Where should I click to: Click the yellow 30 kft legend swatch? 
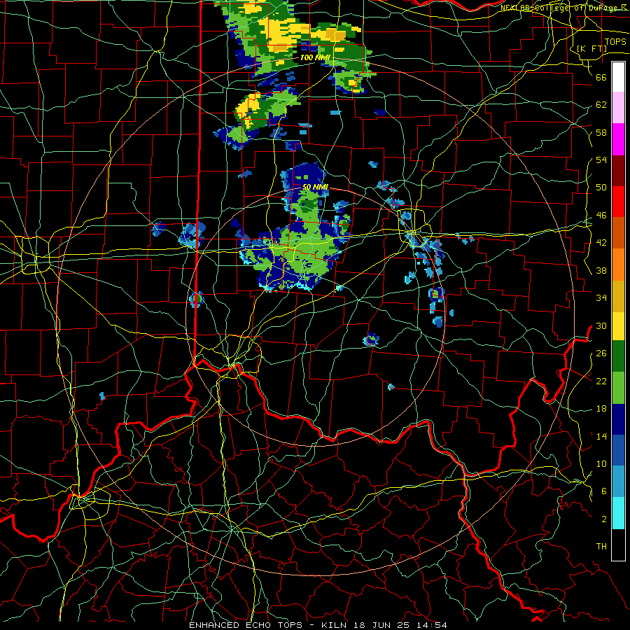(x=618, y=326)
